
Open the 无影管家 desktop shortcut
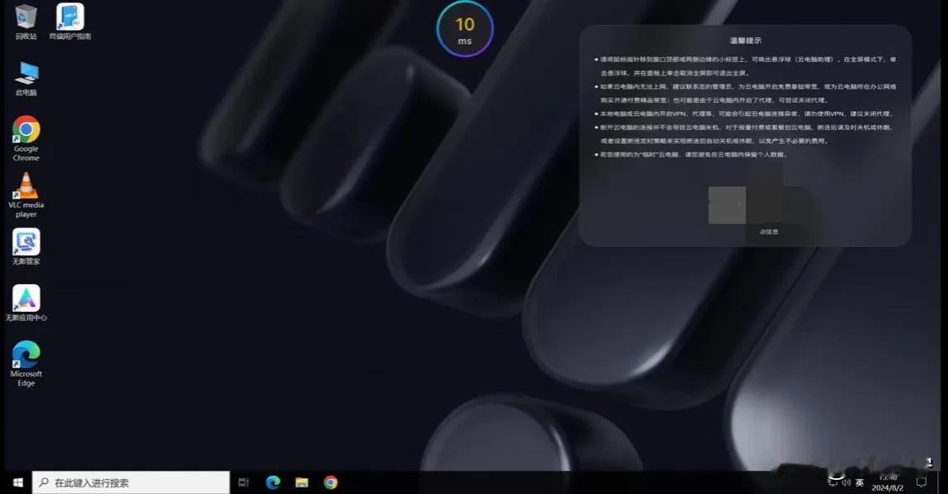(x=26, y=247)
